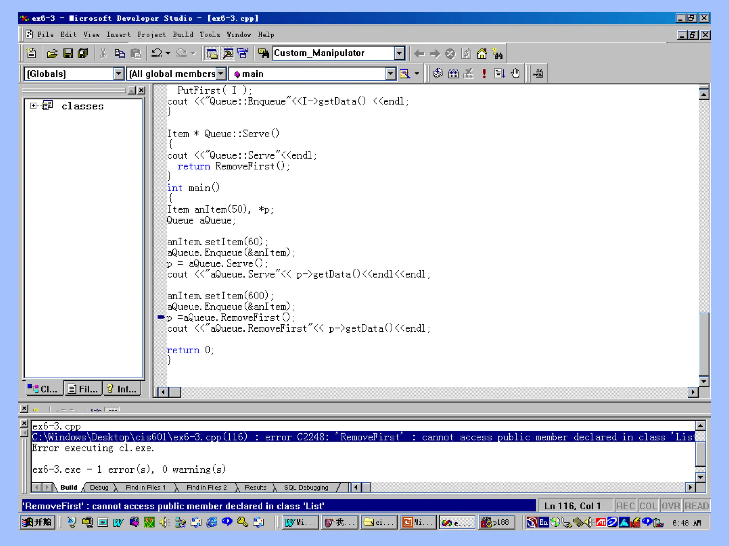The image size is (729, 546).
Task: Open the File menu
Action: tap(45, 34)
